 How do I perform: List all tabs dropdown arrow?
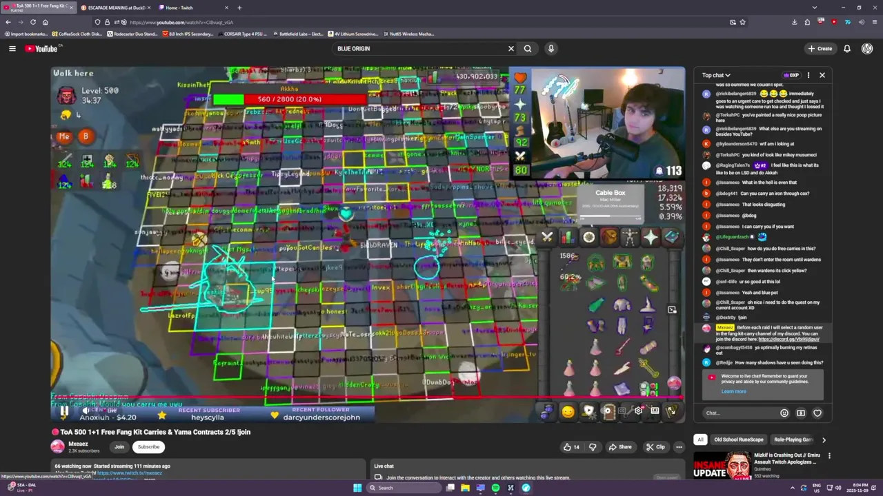click(x=815, y=8)
